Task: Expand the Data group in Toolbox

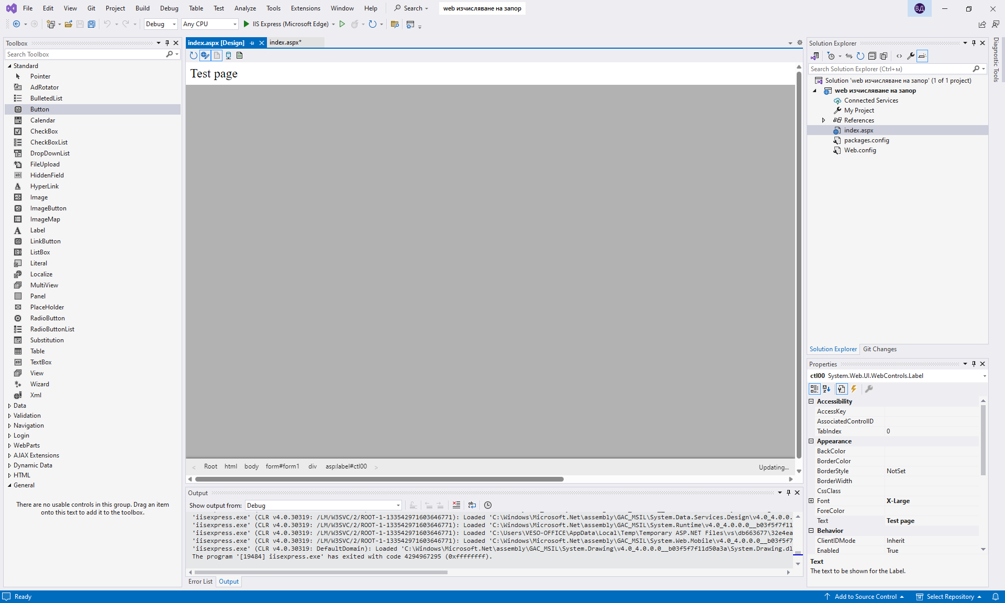Action: [x=9, y=406]
